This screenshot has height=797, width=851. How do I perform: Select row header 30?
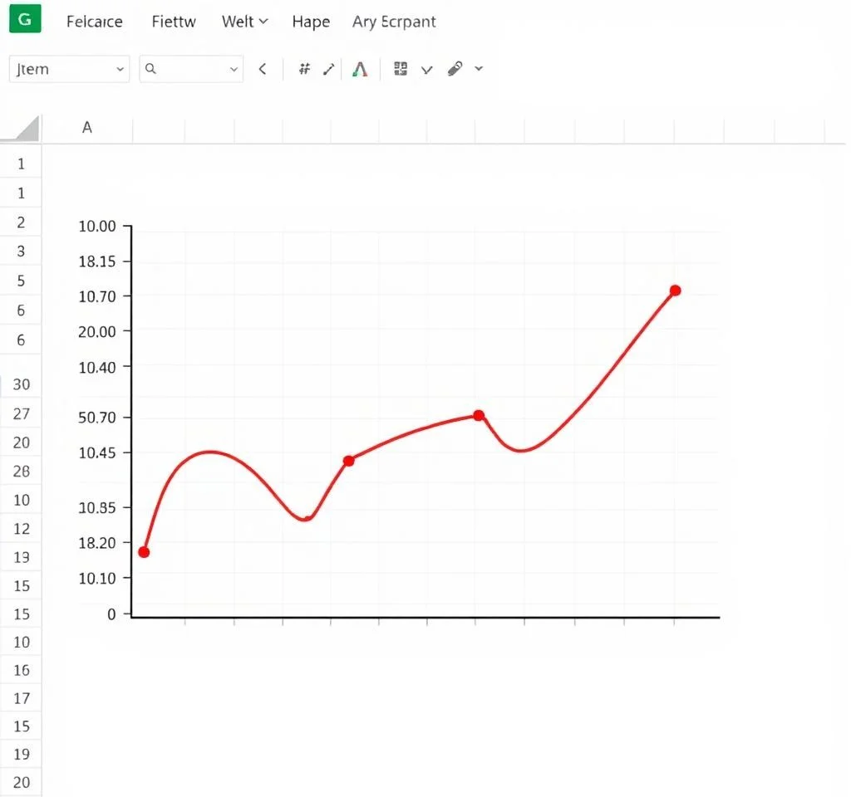click(22, 384)
